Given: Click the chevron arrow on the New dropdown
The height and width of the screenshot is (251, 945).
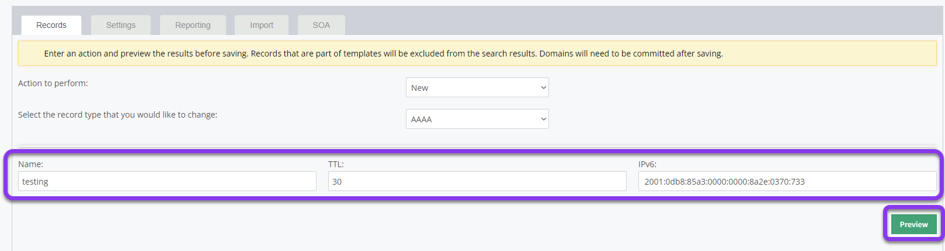Looking at the screenshot, I should coord(543,88).
